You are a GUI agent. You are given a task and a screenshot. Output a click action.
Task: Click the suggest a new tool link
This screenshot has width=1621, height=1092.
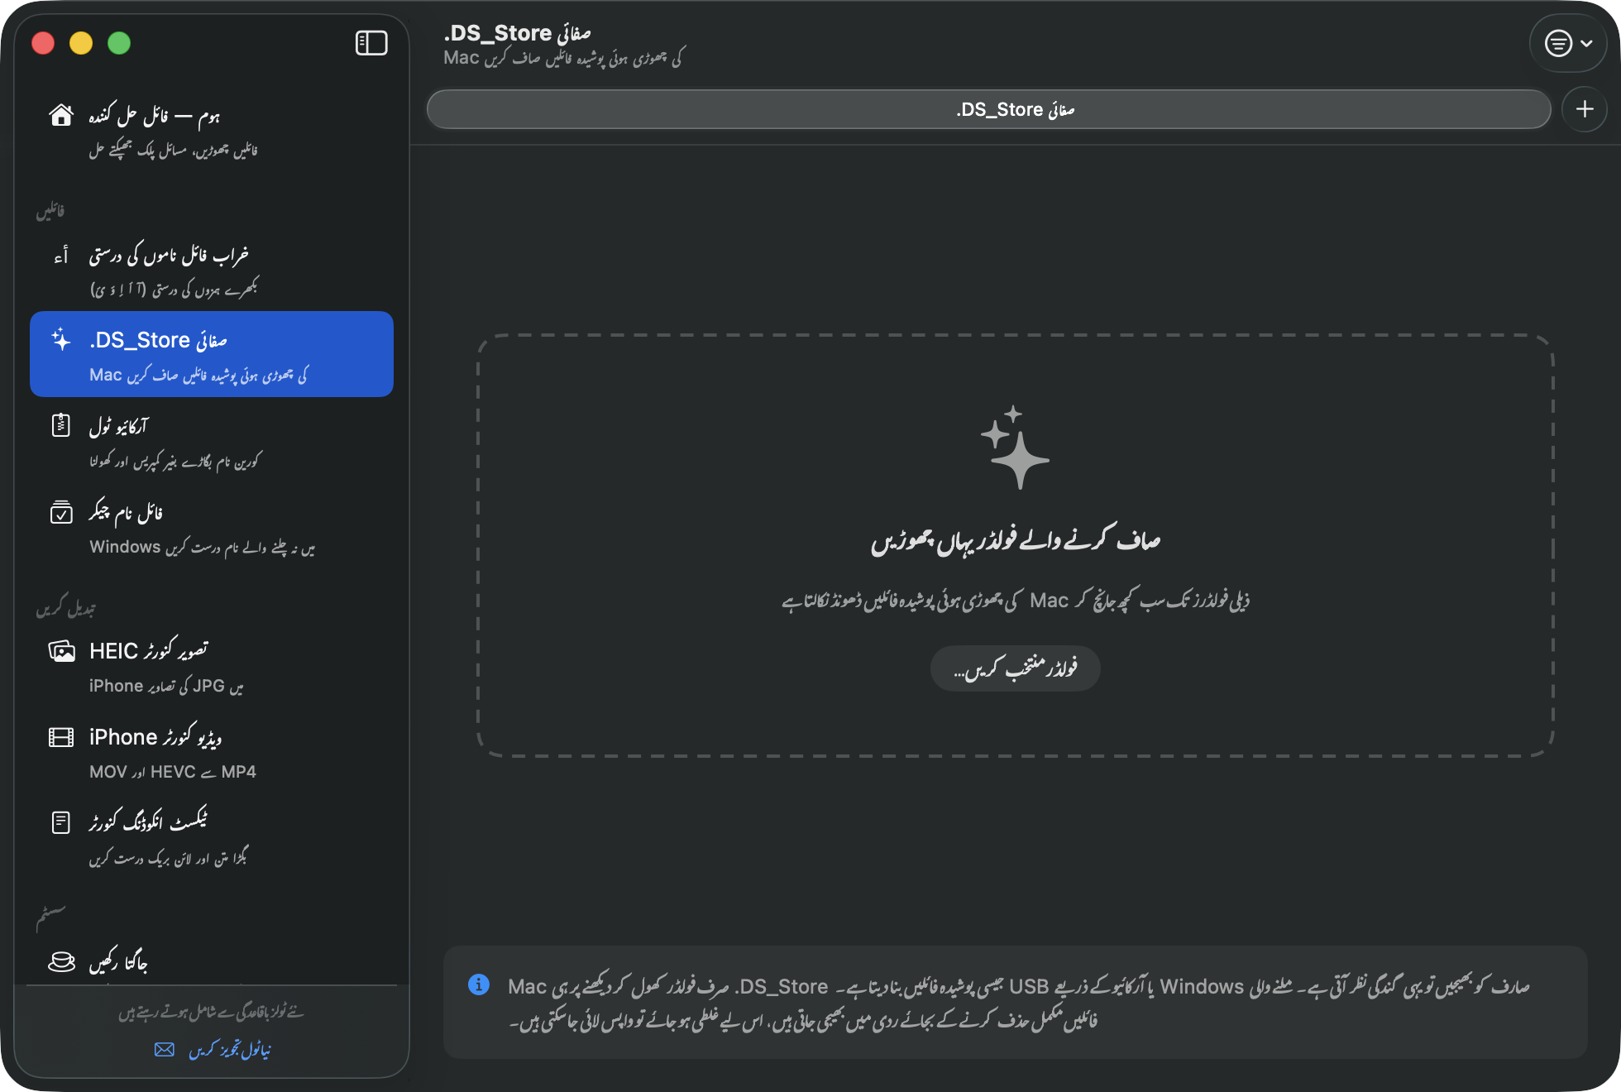pos(230,1050)
